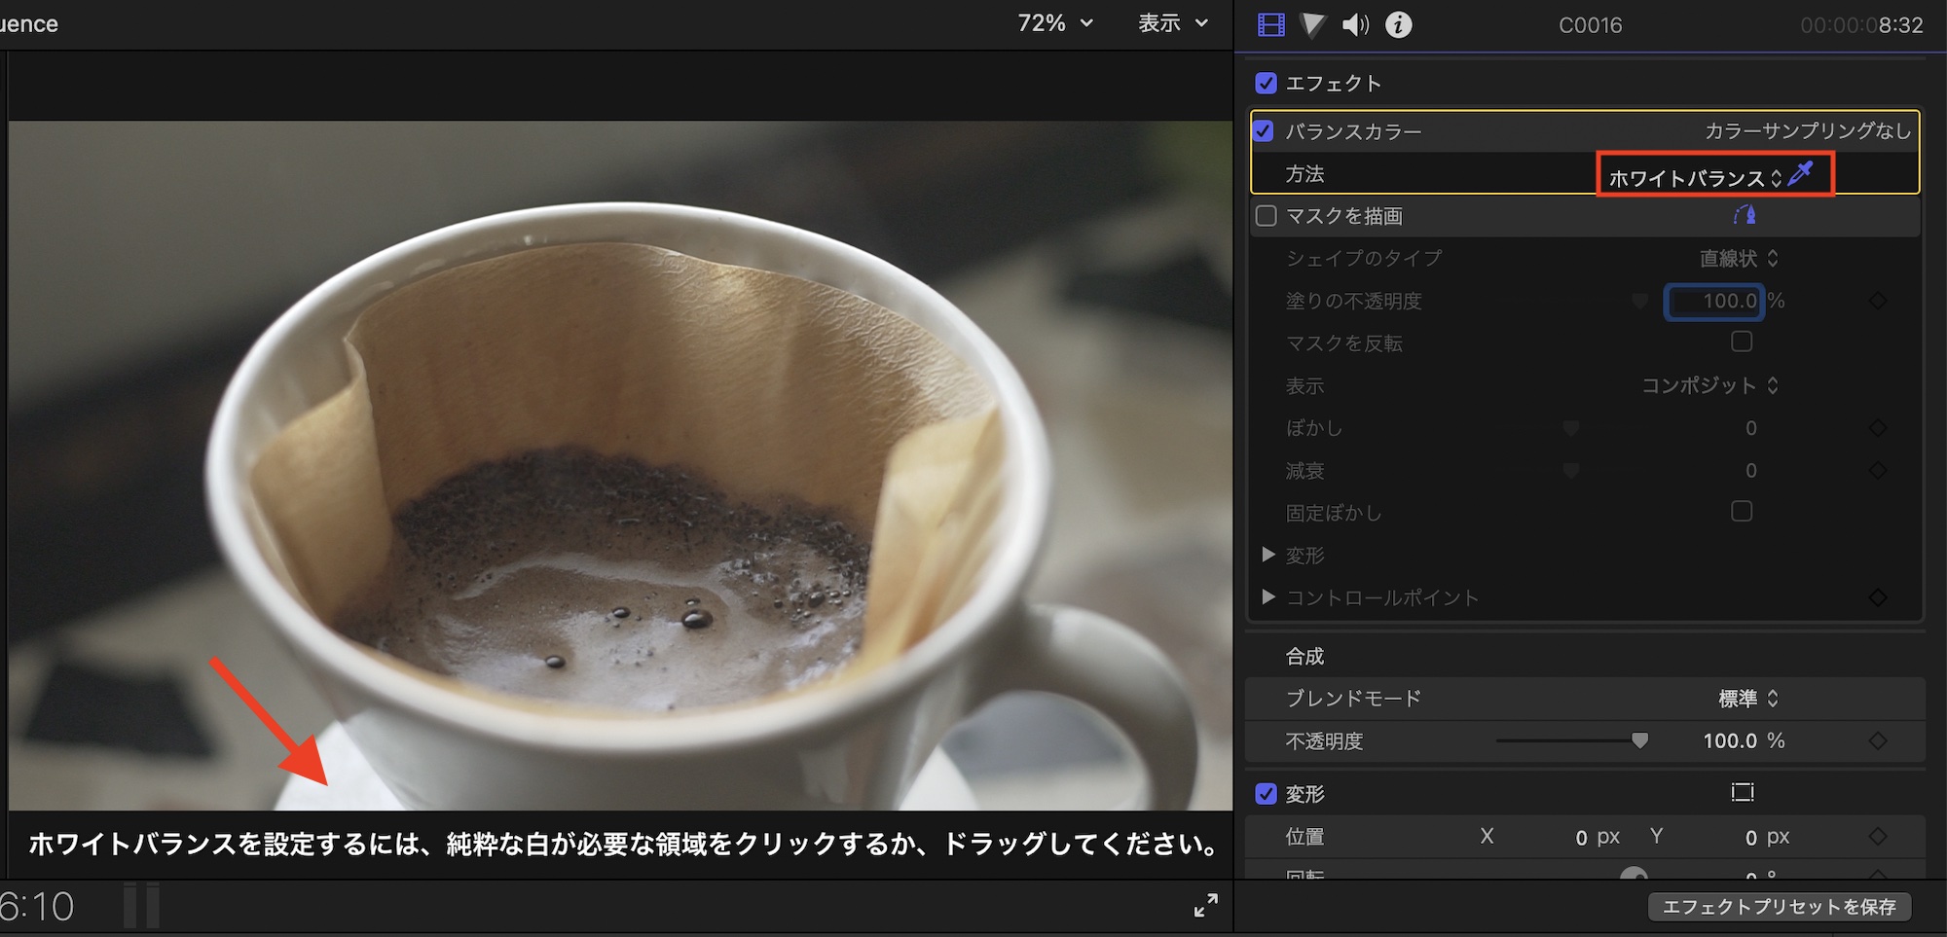This screenshot has width=1947, height=937.
Task: Click エフェクトプリセットを保存 button
Action: [1779, 907]
